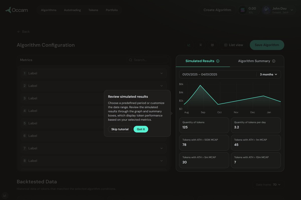Open the user account dropdown chevron

pyautogui.click(x=292, y=10)
